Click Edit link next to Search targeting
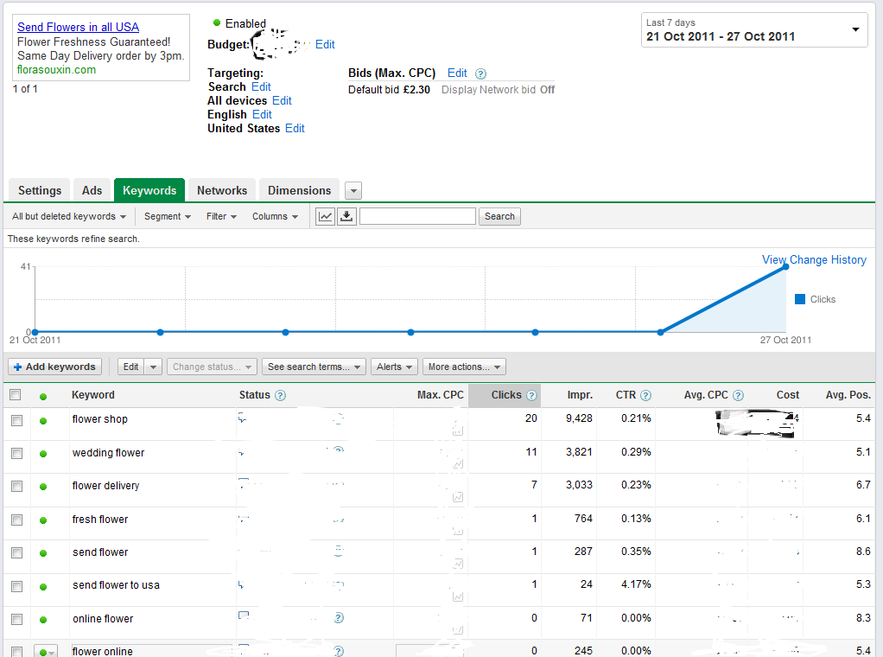Screen dimensions: 883x657 [261, 86]
